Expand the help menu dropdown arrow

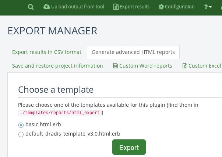210,7
